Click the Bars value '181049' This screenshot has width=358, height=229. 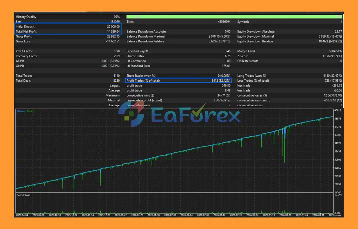115,22
